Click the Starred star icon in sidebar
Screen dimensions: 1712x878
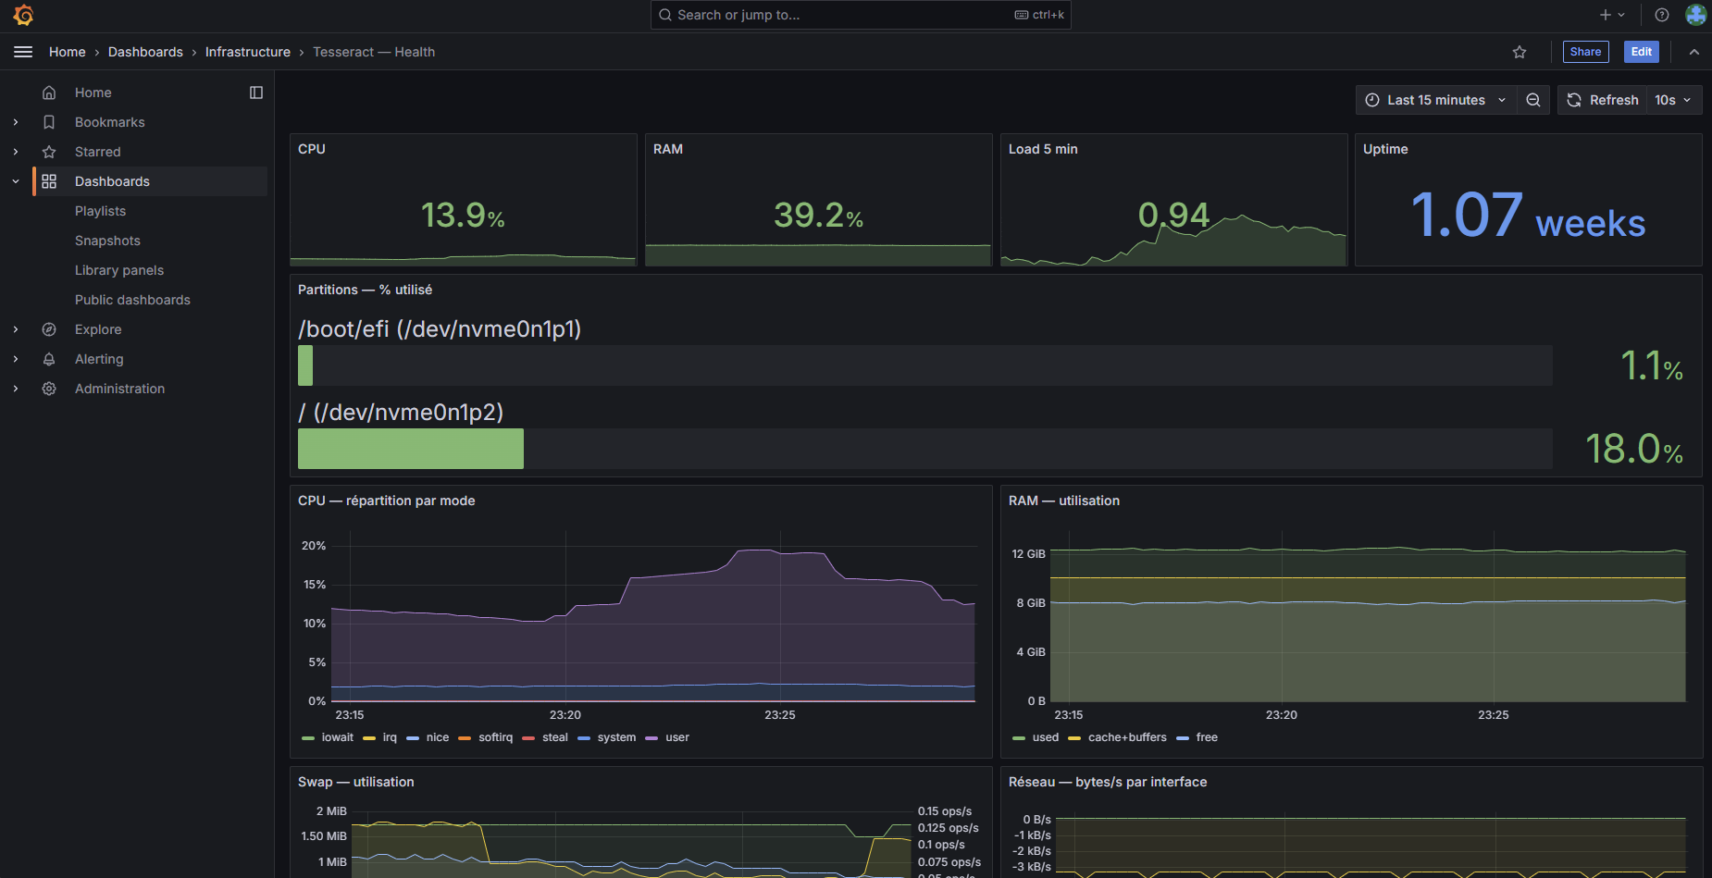point(49,152)
